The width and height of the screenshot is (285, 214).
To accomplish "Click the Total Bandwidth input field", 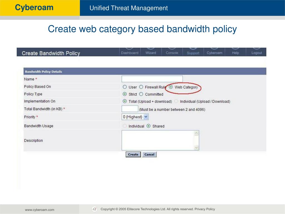I will (x=130, y=109).
